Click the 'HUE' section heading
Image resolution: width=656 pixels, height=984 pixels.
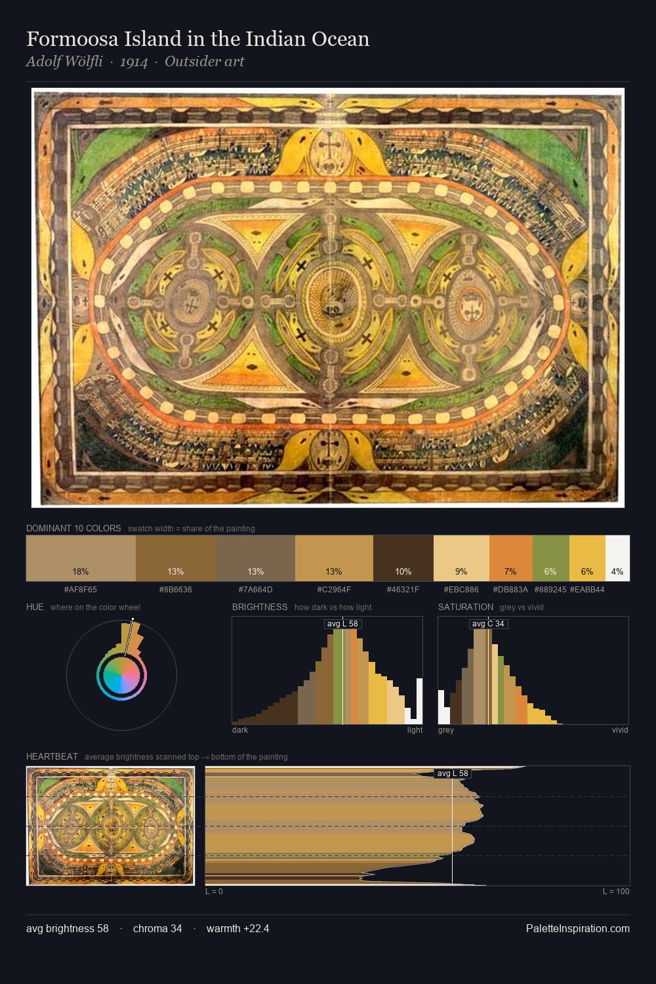pos(35,607)
